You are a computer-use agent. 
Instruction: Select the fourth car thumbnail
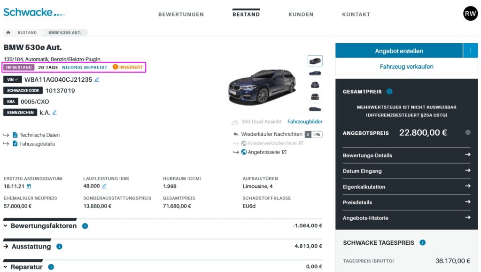[315, 97]
